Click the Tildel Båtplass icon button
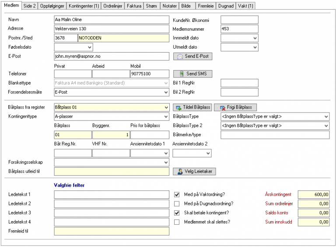336x247 pixels. (178, 107)
